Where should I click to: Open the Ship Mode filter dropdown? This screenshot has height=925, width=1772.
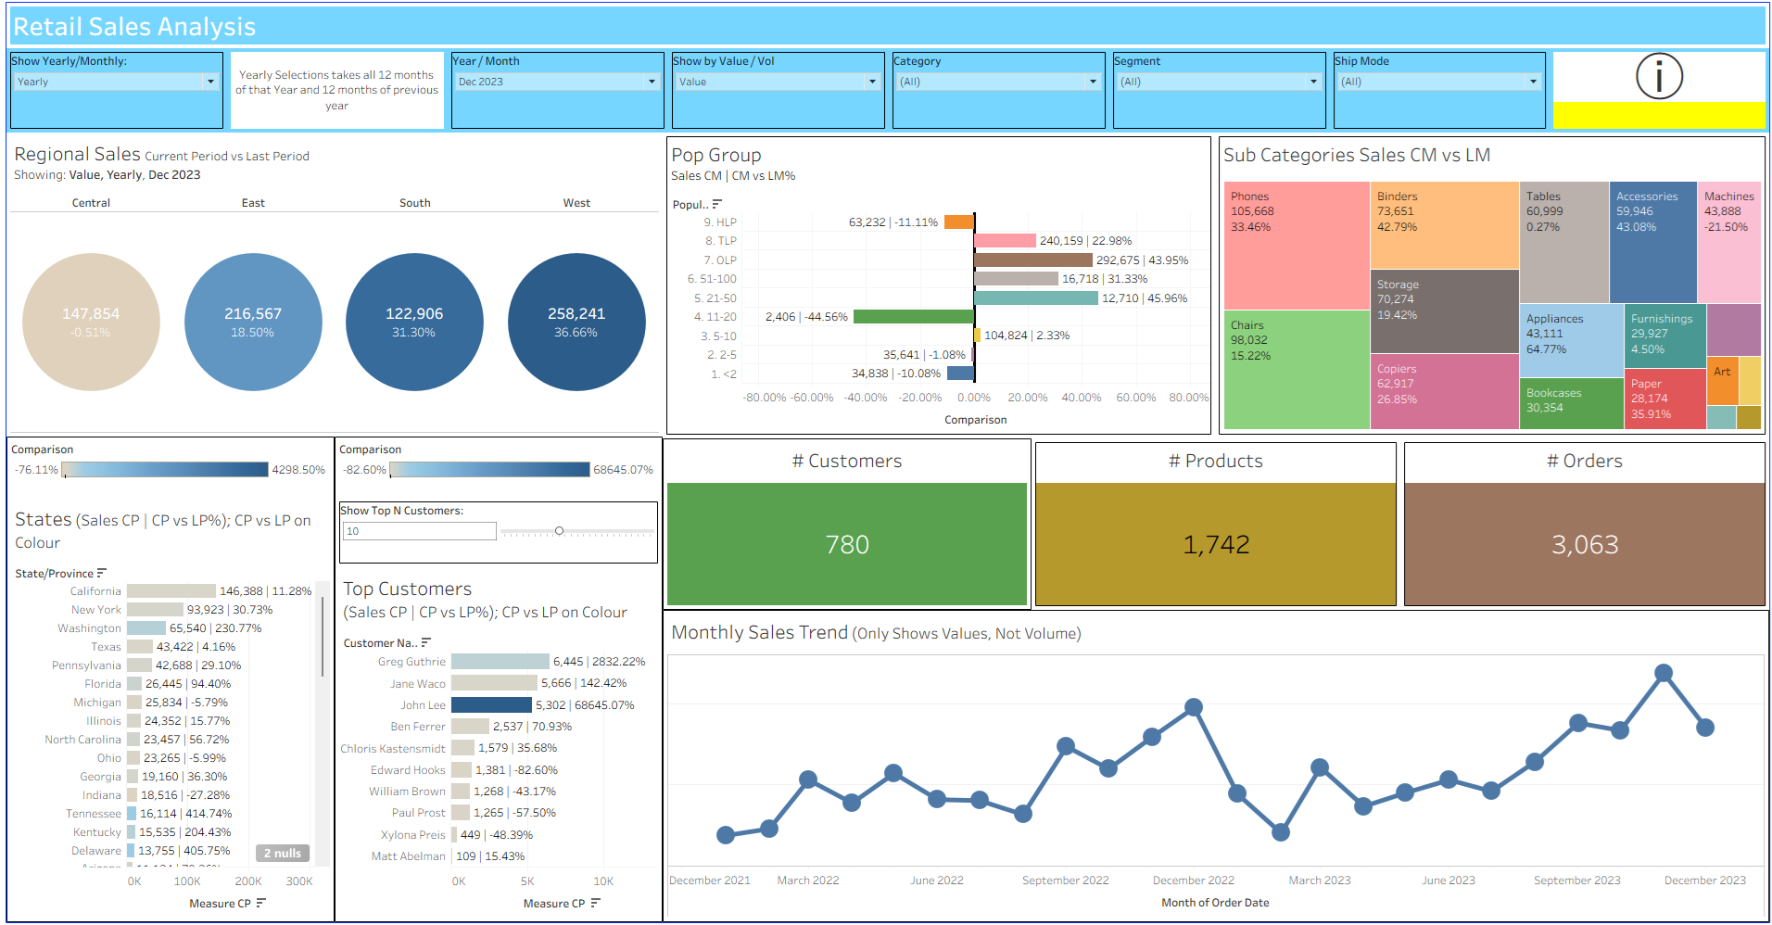click(1534, 82)
